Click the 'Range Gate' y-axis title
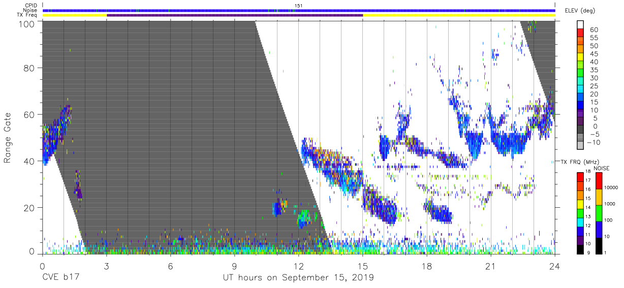624x288 pixels. (x=8, y=138)
